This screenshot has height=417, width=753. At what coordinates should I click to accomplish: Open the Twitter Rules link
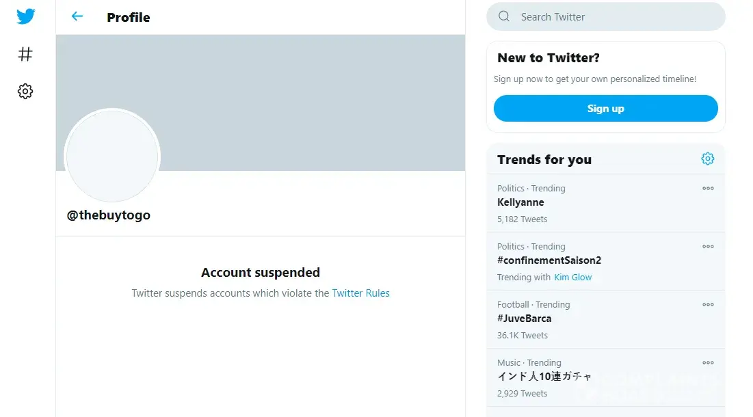pyautogui.click(x=360, y=293)
